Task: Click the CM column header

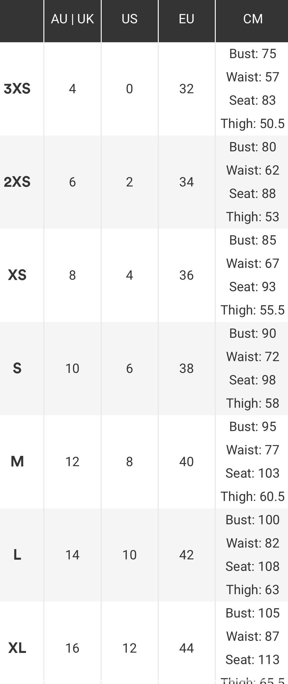Action: (x=253, y=19)
